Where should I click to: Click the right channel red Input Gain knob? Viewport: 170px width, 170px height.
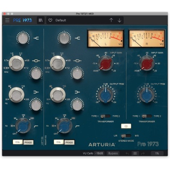tap(147, 63)
